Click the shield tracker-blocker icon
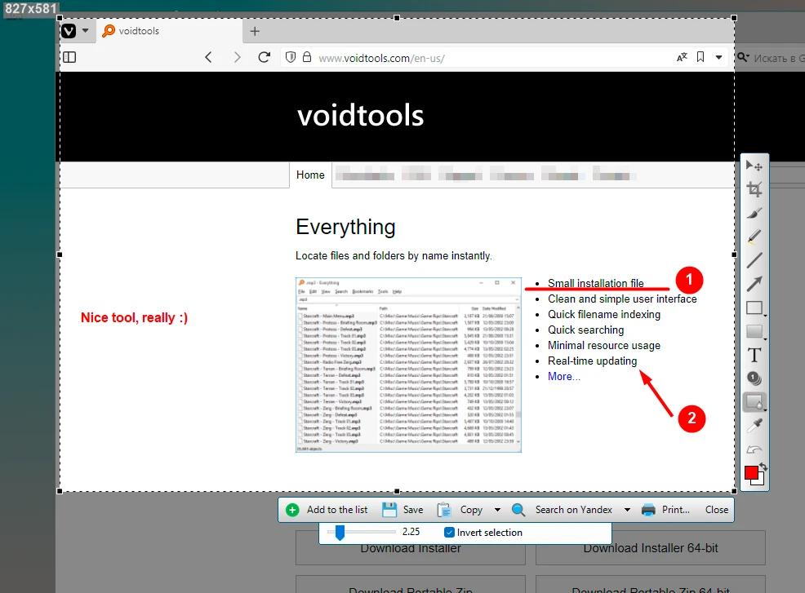Screen dimensions: 805x593 [291, 57]
